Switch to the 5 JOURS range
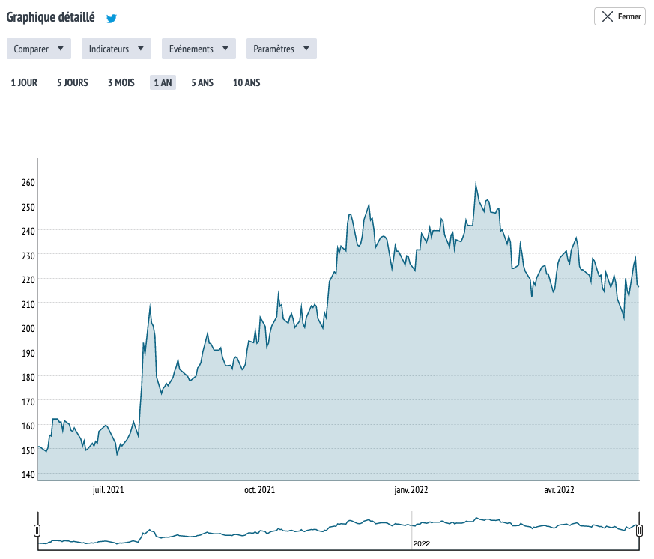The image size is (654, 559). click(x=73, y=82)
